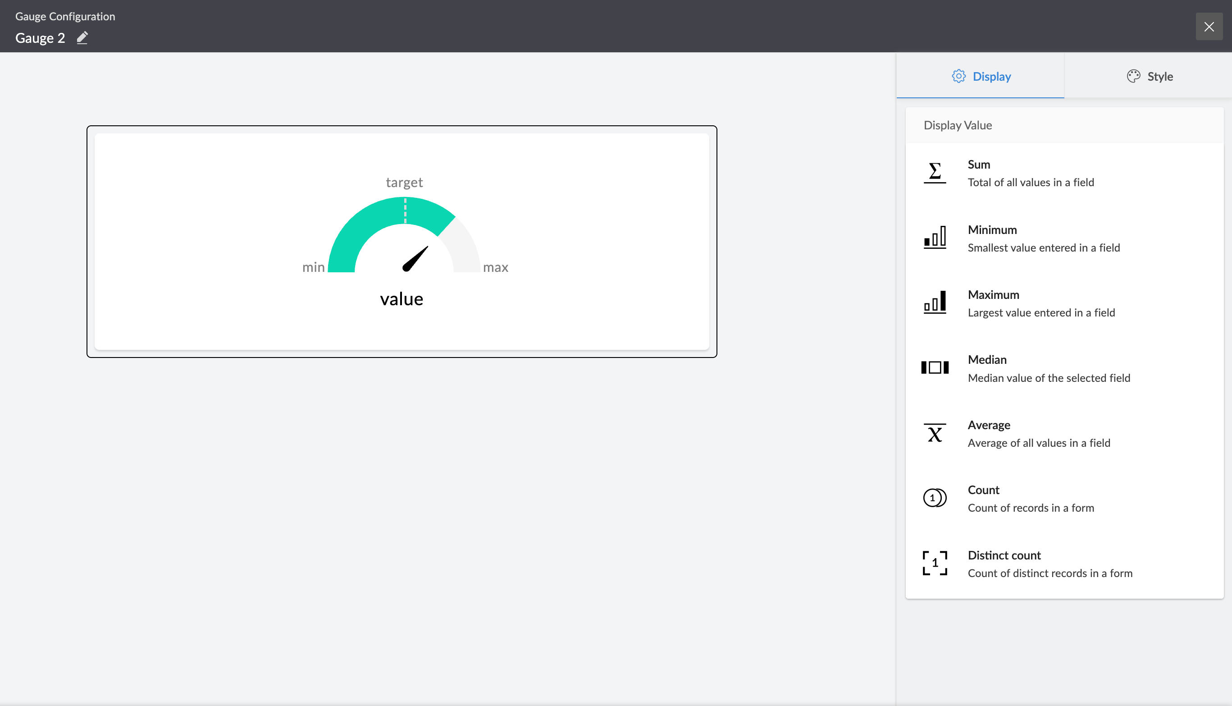Click the Gauge 2 title text
The image size is (1232, 706).
tap(40, 38)
